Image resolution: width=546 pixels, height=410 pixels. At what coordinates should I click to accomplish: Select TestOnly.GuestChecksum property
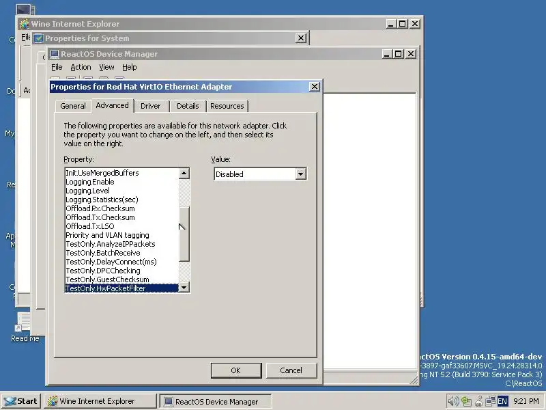tap(121, 279)
